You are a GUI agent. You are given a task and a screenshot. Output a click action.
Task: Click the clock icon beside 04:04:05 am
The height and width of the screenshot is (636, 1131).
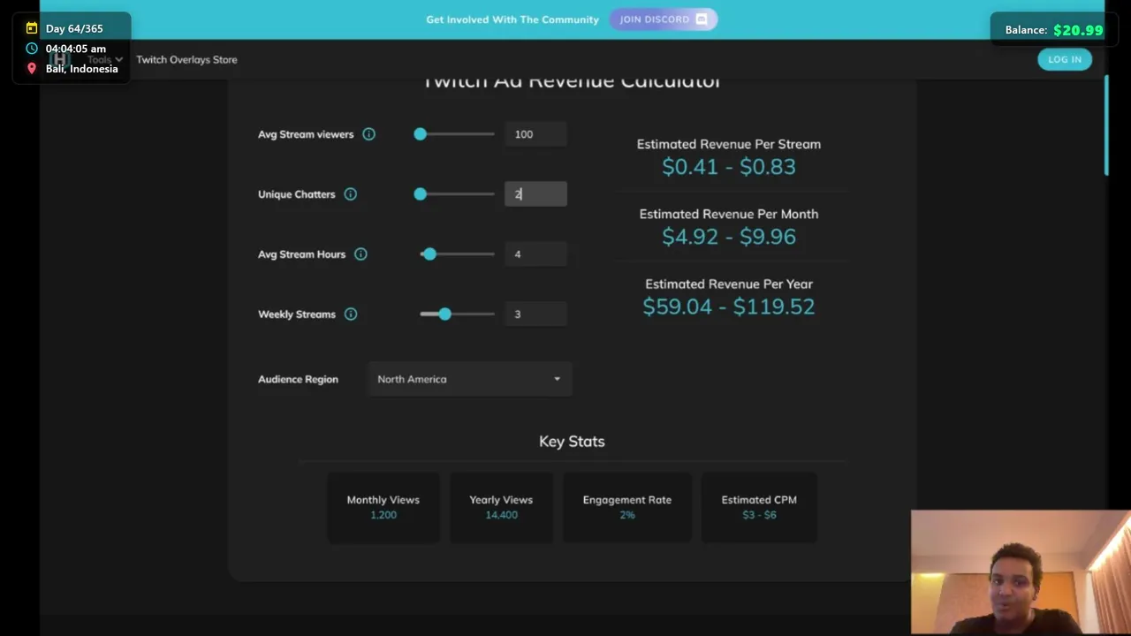(32, 49)
